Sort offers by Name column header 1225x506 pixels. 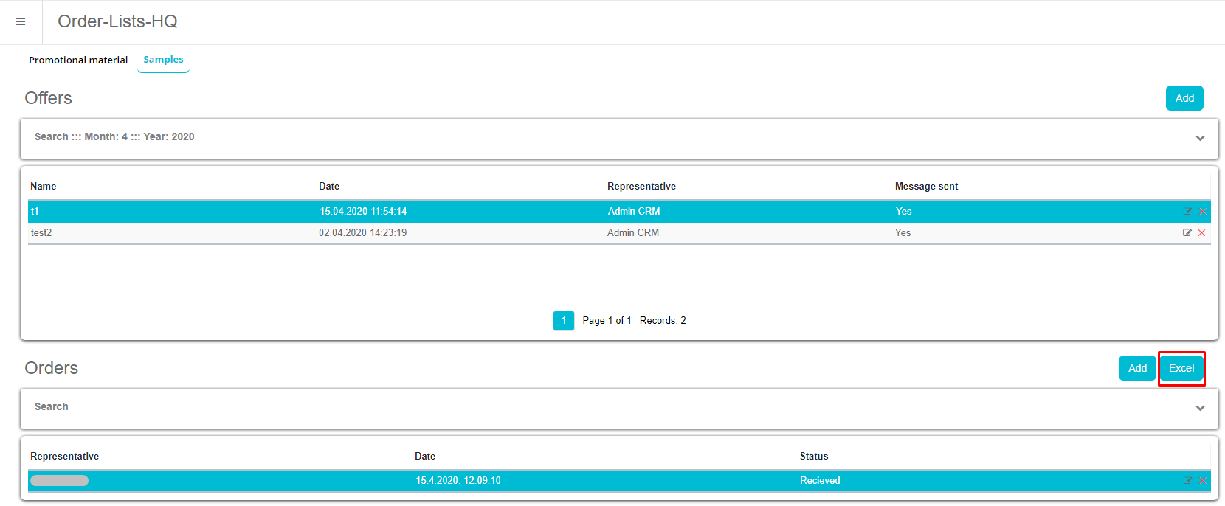pyautogui.click(x=44, y=187)
